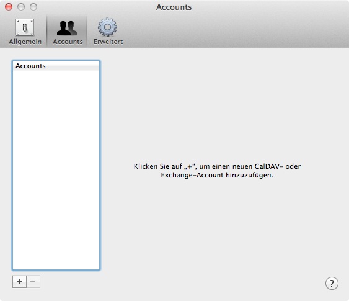The image size is (349, 301).
Task: Switch to the Allgemein tab label
Action: click(x=25, y=42)
